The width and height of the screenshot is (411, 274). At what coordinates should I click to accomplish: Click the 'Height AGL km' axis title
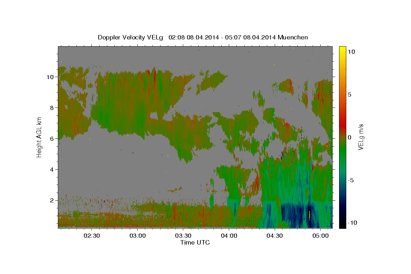click(39, 137)
